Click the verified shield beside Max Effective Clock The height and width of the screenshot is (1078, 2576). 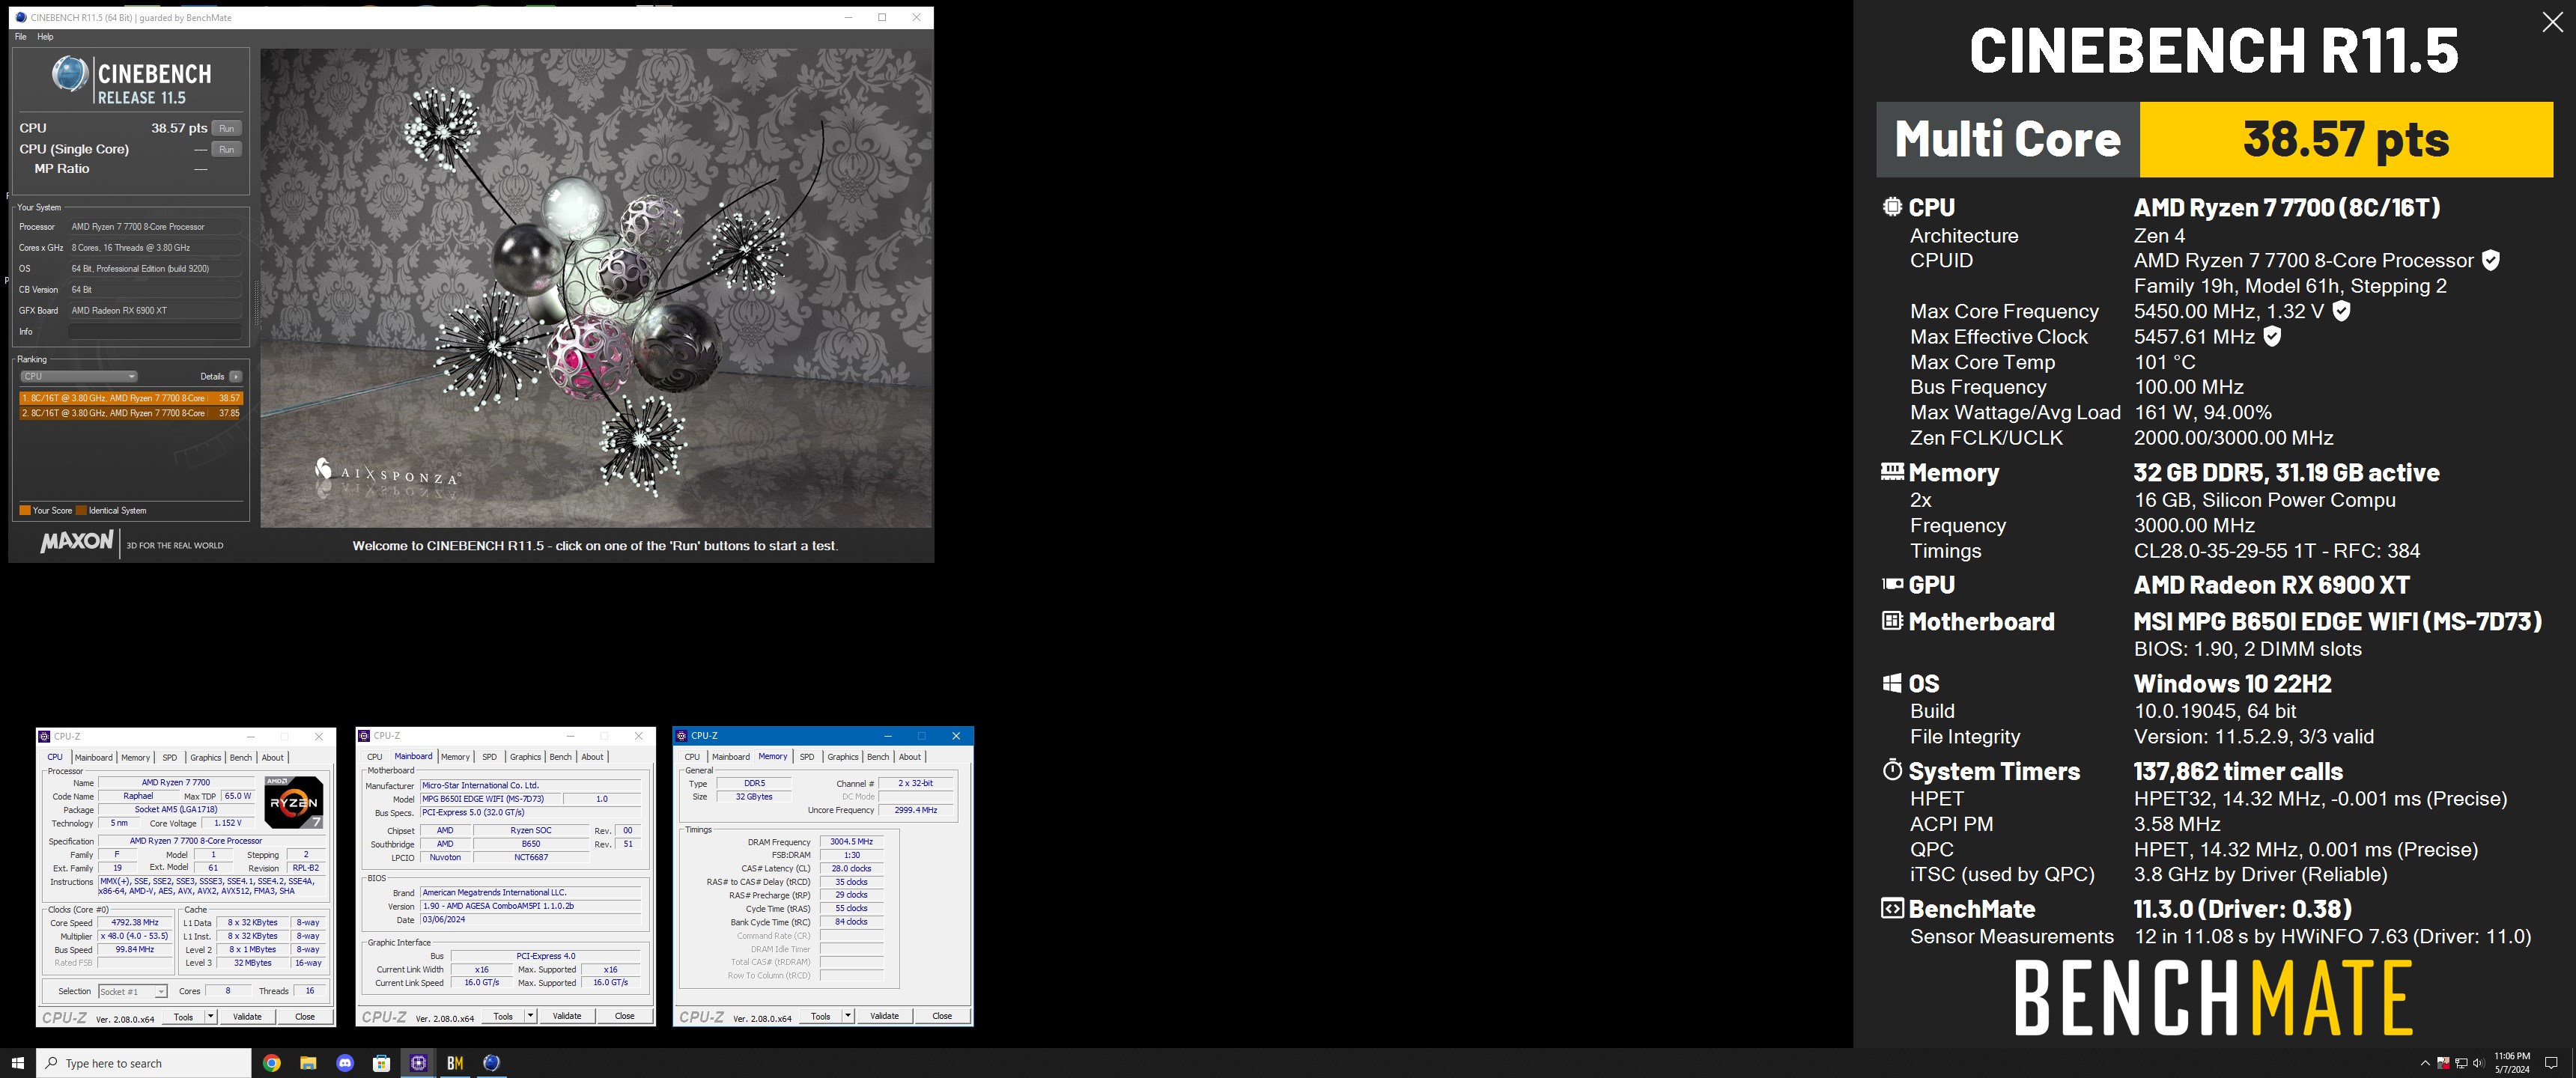(x=2272, y=336)
